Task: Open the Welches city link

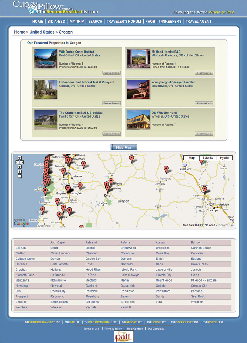Action: (21, 307)
